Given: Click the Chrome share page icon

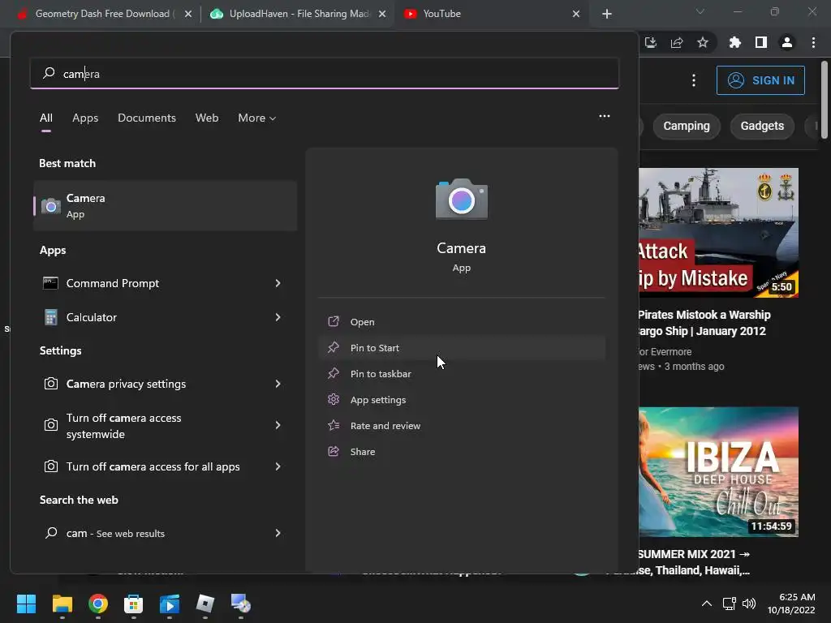Looking at the screenshot, I should coord(677,42).
